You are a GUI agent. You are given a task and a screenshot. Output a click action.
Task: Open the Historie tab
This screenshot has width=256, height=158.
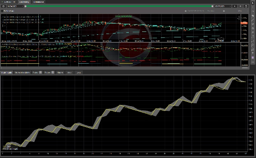[x=60, y=73]
